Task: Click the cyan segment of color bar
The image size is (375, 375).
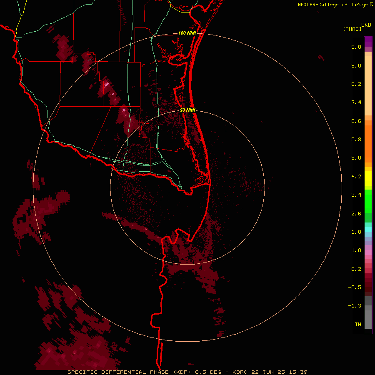Action: pos(368,229)
